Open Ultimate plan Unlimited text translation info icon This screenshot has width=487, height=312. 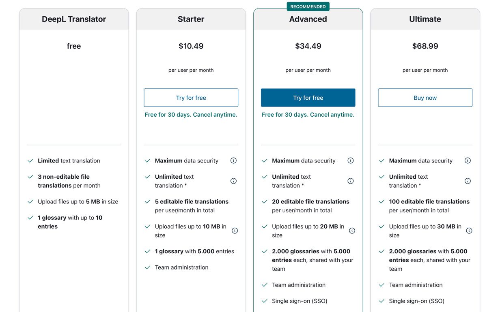468,181
